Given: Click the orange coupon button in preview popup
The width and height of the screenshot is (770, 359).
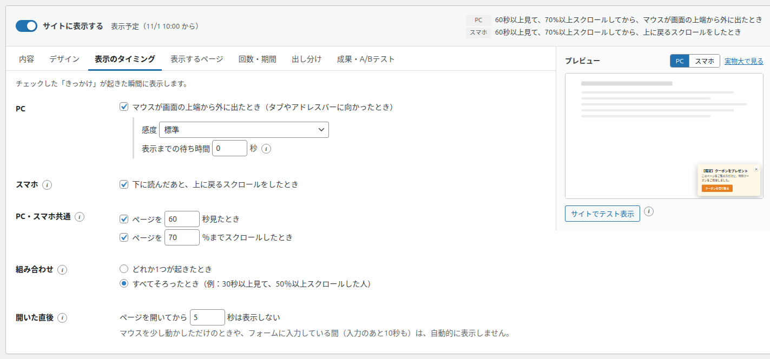Looking at the screenshot, I should point(717,189).
